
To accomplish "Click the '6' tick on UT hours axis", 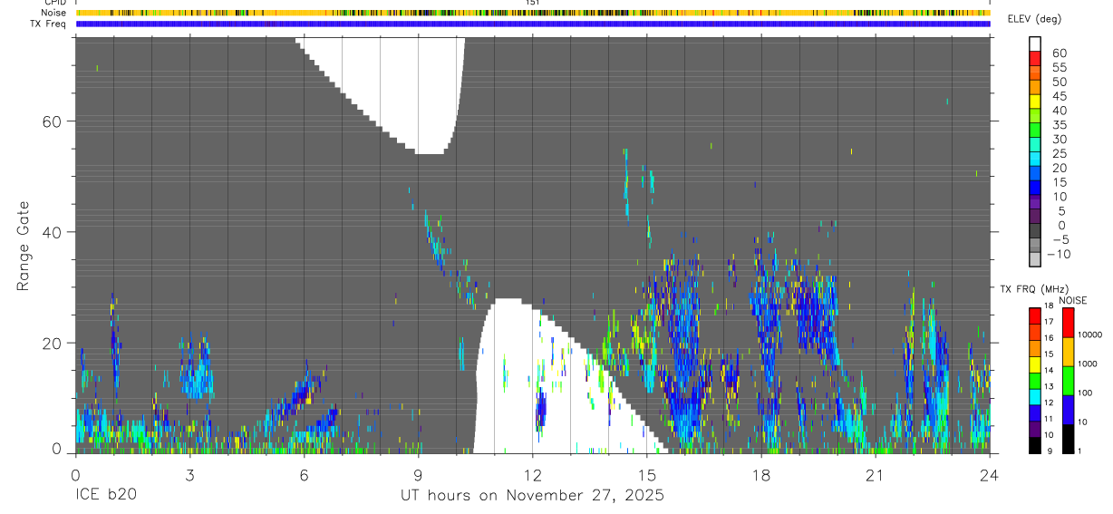I will coord(304,475).
